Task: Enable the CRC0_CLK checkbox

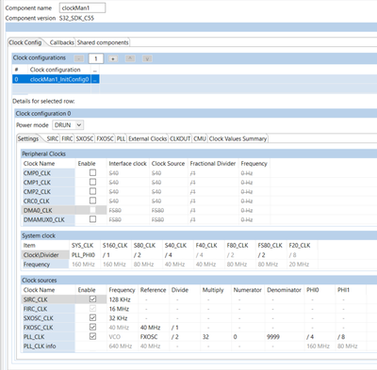Action: click(92, 201)
